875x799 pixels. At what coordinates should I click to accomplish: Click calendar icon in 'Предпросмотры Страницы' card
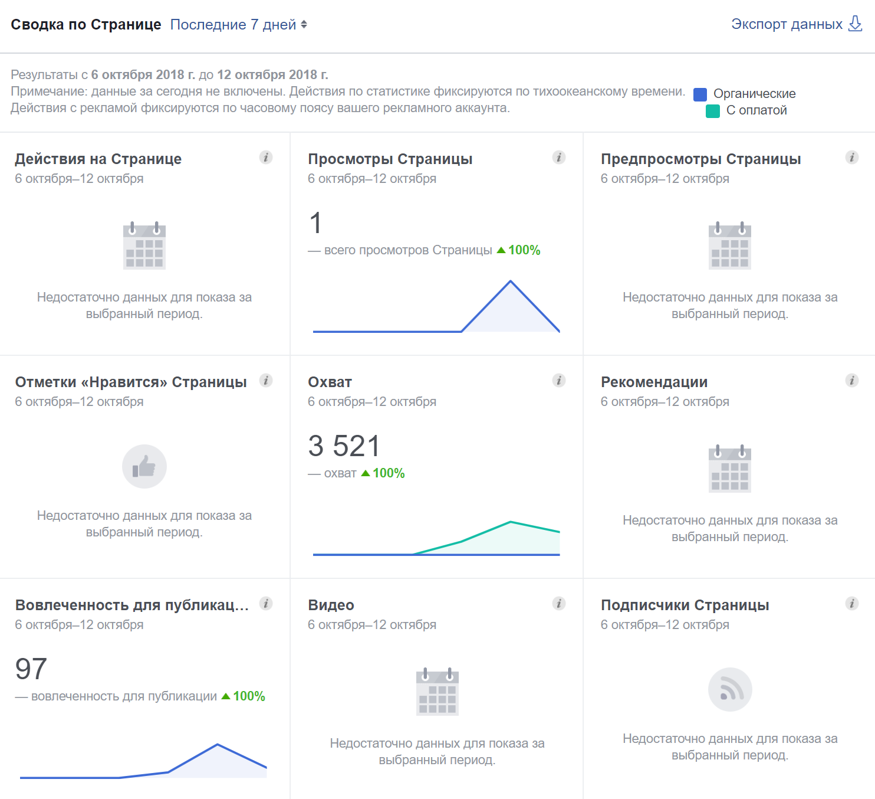coord(730,245)
